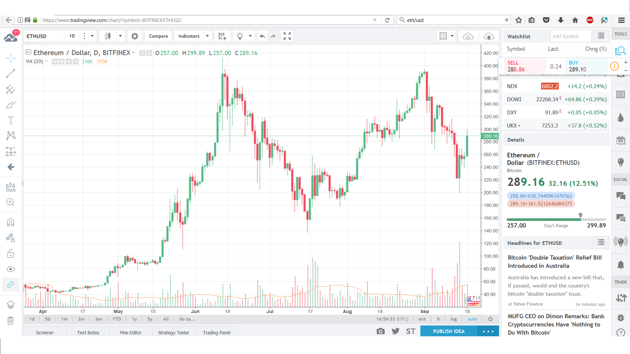Open the Screener tab
This screenshot has width=630, height=354.
coord(45,332)
